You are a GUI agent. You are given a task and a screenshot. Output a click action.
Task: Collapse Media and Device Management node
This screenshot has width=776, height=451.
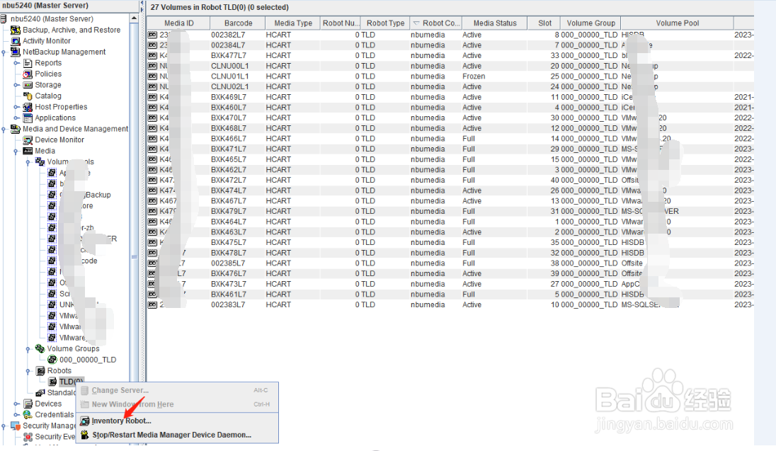tap(4, 129)
